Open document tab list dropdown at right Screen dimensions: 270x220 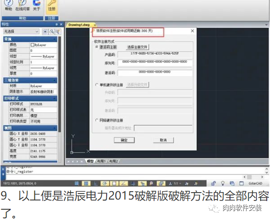[267, 25]
